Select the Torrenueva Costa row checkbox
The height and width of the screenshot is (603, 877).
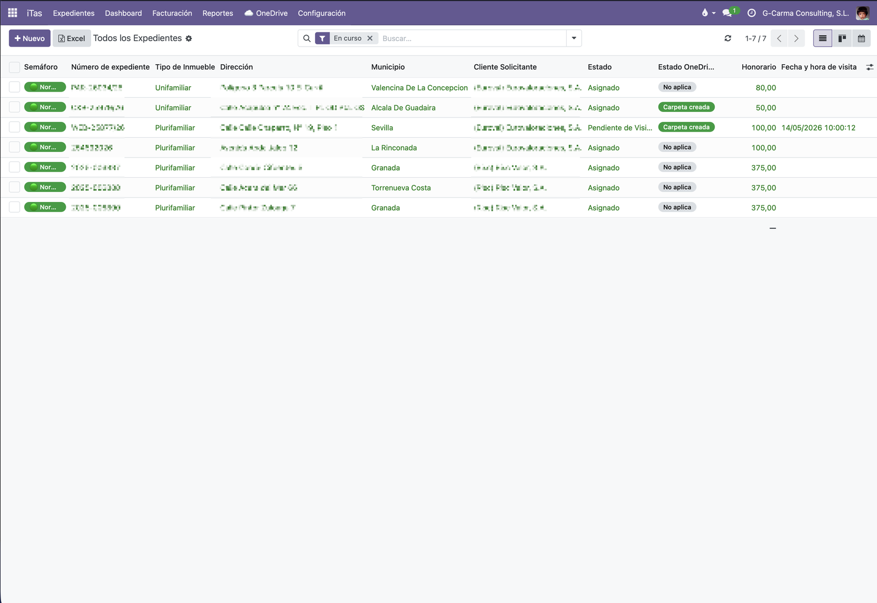tap(15, 187)
